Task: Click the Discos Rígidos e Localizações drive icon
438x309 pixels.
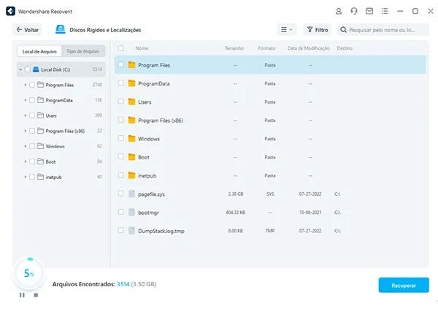Action: coord(61,29)
